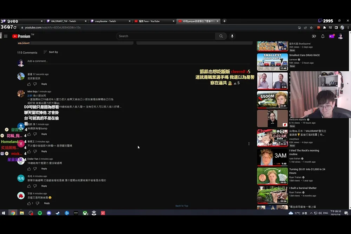Open comment options three-dot menu
Image resolution: width=351 pixels, height=234 pixels.
(x=249, y=144)
